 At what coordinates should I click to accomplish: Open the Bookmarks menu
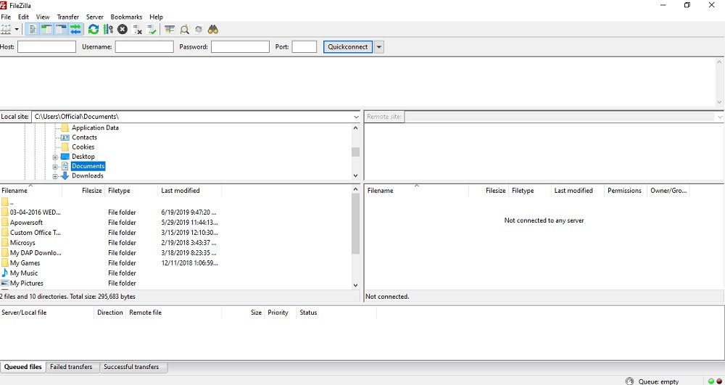[x=126, y=17]
